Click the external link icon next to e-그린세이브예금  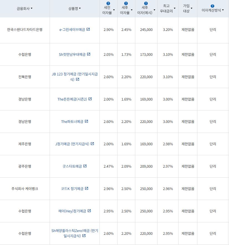coord(88,29)
